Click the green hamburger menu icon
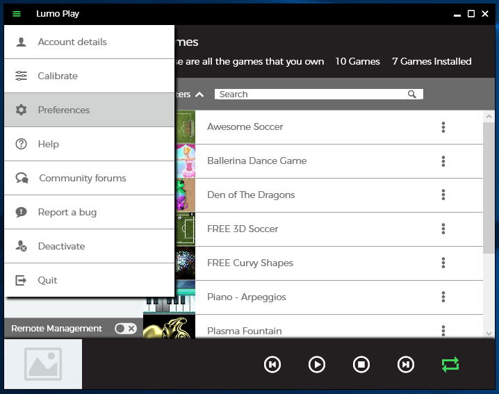The image size is (499, 394). 17,14
